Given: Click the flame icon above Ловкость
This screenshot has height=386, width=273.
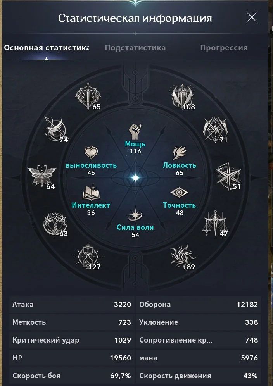Looking at the screenshot, I should (x=180, y=153).
